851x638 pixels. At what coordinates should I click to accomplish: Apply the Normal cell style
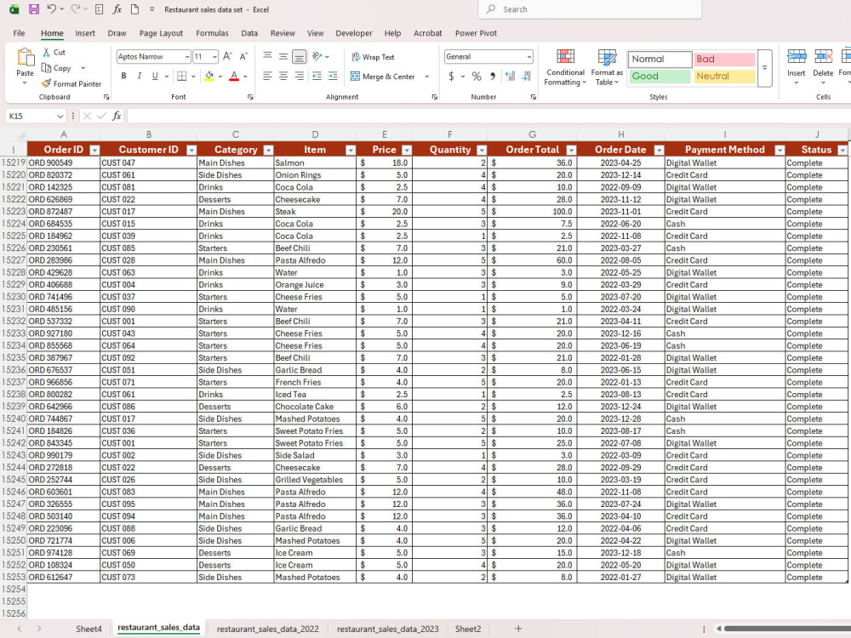(660, 59)
